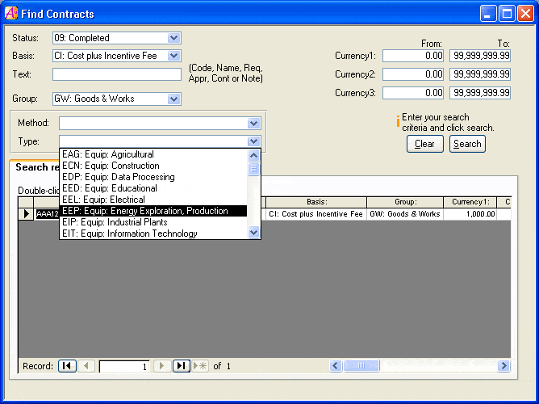This screenshot has width=539, height=404.
Task: Click results horizontal scrollbar right arrow
Action: click(504, 365)
